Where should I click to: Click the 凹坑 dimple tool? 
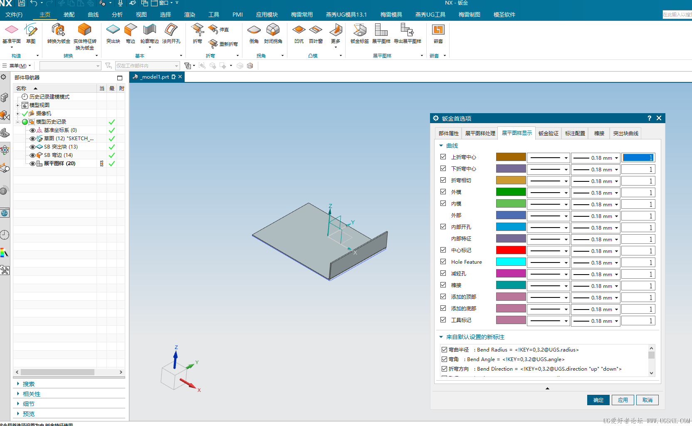[299, 33]
